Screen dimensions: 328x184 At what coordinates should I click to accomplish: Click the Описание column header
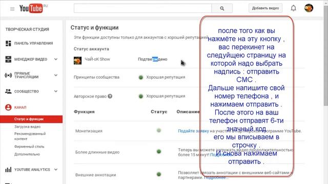tap(188, 112)
